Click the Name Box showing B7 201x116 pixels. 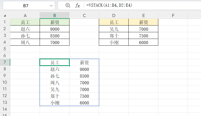tap(29, 5)
